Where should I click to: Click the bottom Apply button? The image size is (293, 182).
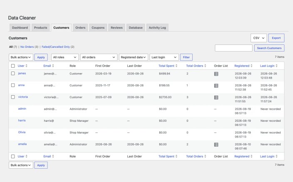pos(41,165)
